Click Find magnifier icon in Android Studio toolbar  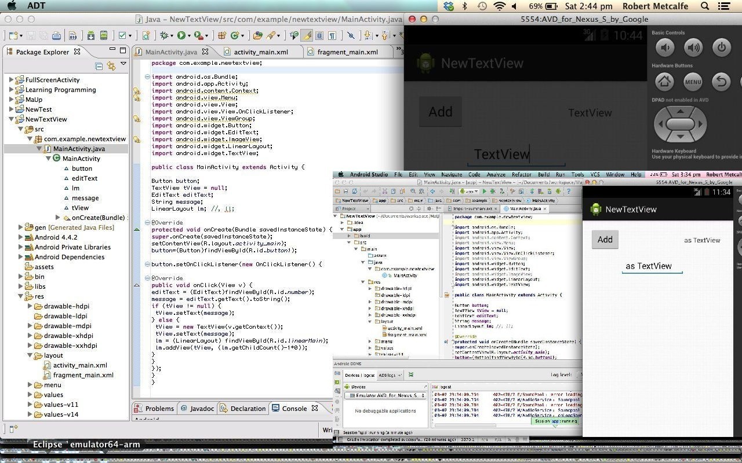pos(413,191)
